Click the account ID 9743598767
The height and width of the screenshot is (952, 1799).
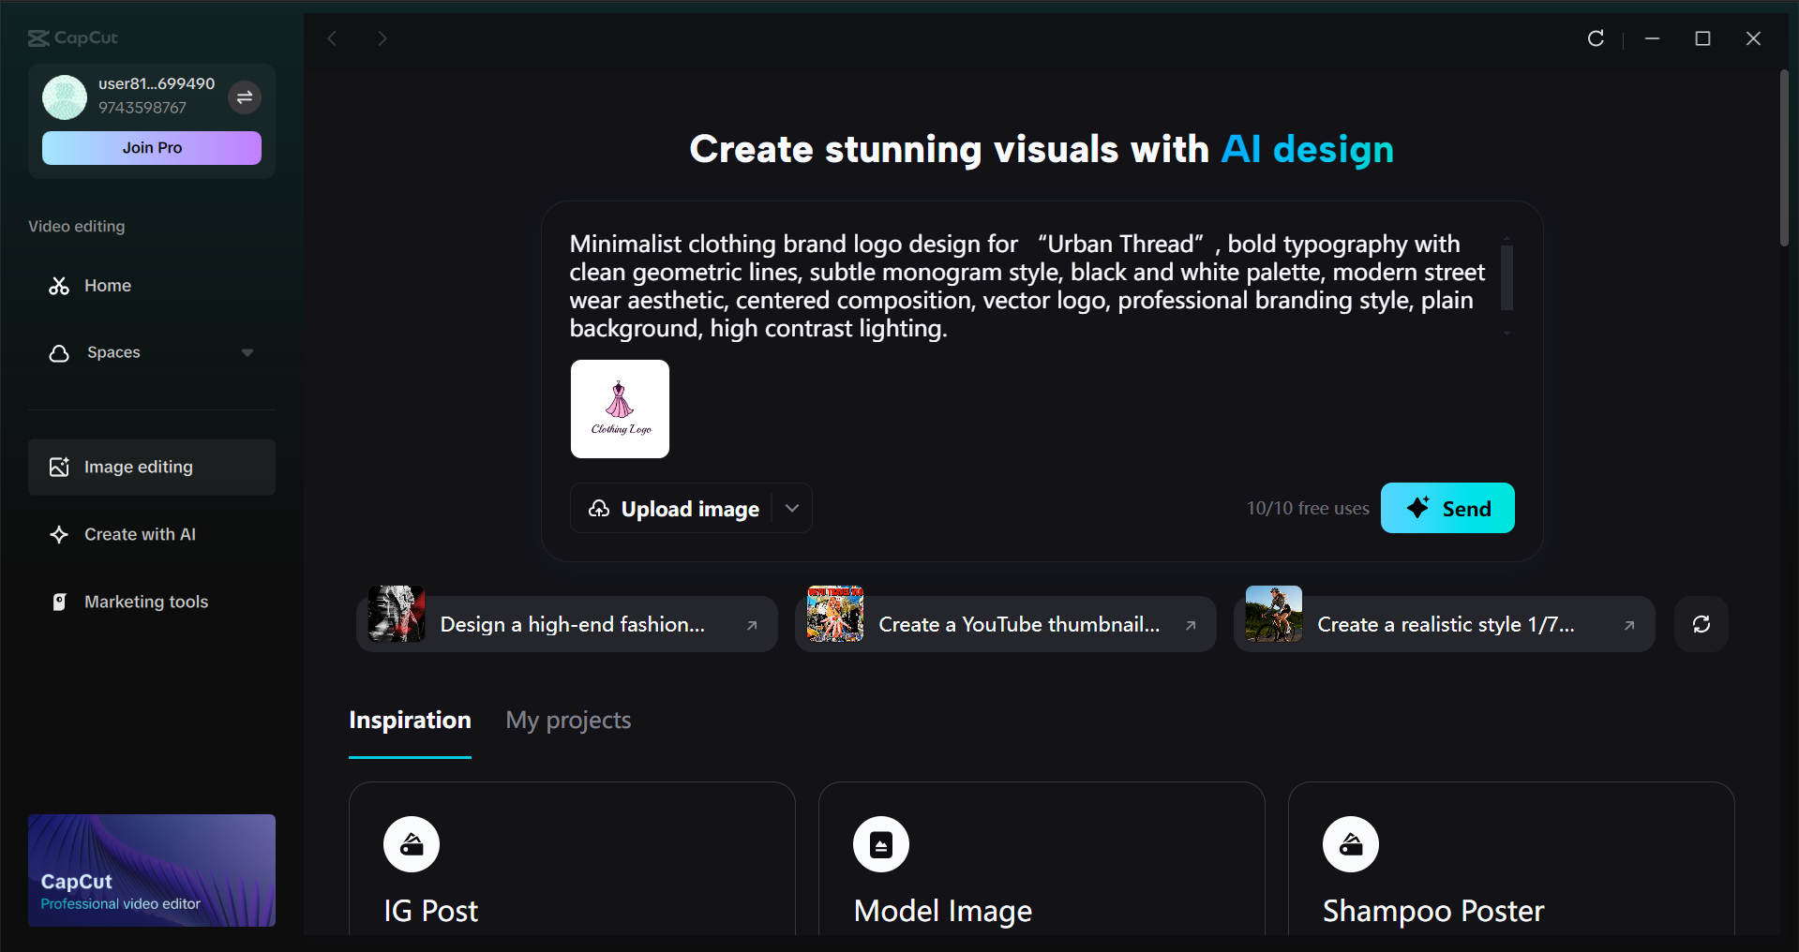(x=142, y=108)
